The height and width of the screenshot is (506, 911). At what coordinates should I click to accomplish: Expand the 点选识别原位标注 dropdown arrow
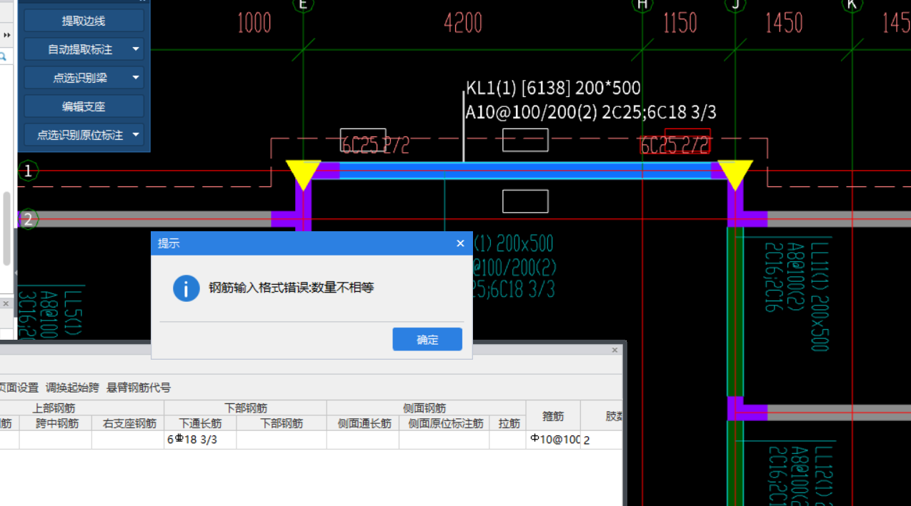coord(136,135)
